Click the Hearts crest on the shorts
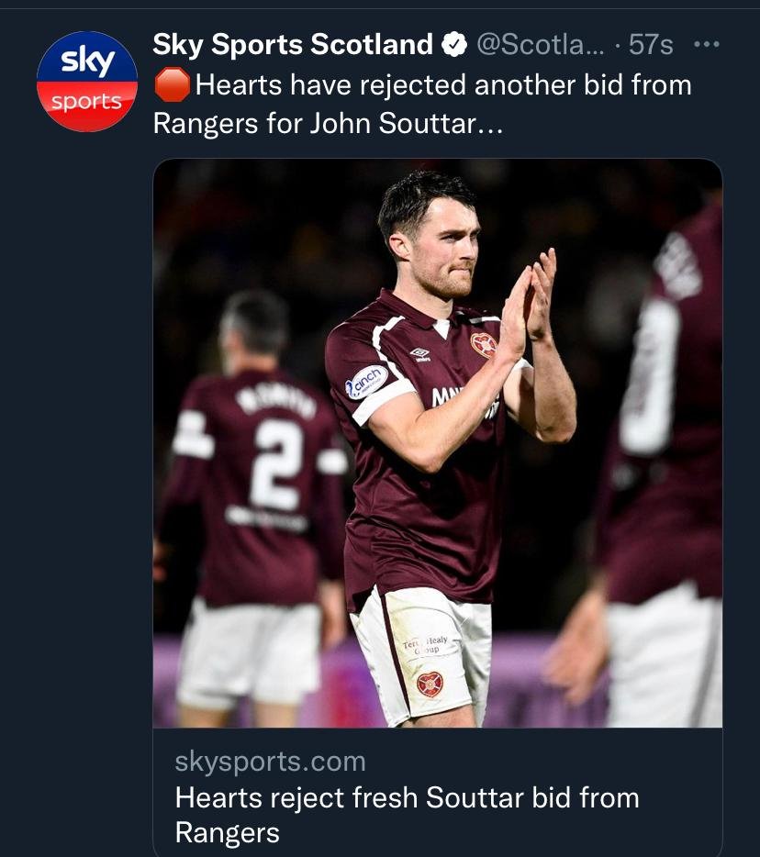 [x=430, y=684]
